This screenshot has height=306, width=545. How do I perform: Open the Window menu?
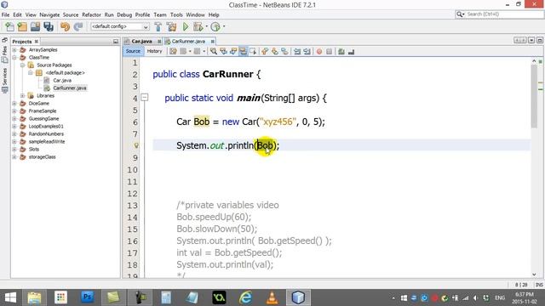pos(195,15)
